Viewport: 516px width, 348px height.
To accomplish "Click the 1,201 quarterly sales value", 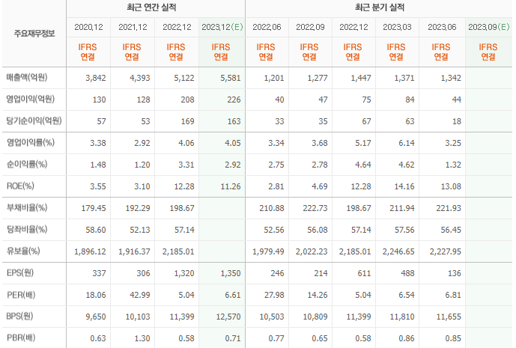I will click(x=274, y=78).
